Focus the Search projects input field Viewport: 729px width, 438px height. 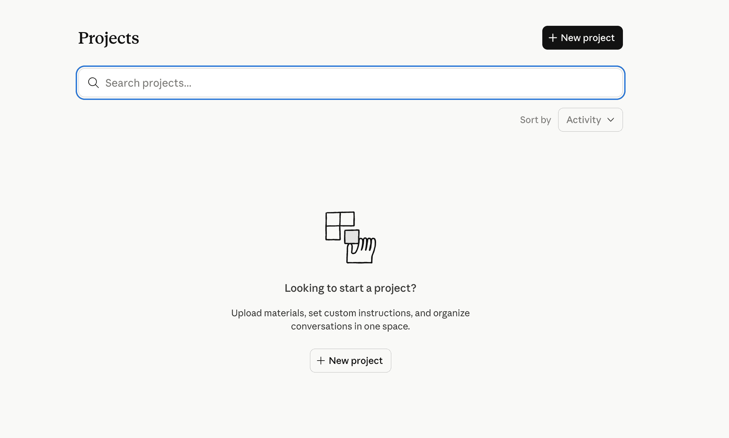(350, 83)
